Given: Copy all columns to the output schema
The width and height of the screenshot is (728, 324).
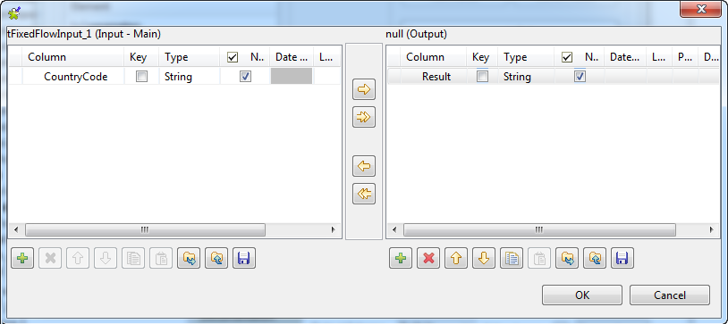Looking at the screenshot, I should coord(363,117).
